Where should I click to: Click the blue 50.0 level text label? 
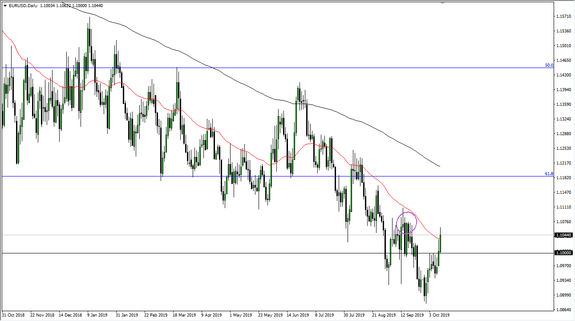click(x=549, y=65)
